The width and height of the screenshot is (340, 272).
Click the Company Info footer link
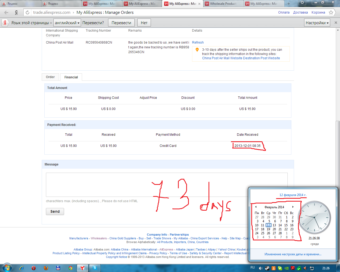[157, 235]
